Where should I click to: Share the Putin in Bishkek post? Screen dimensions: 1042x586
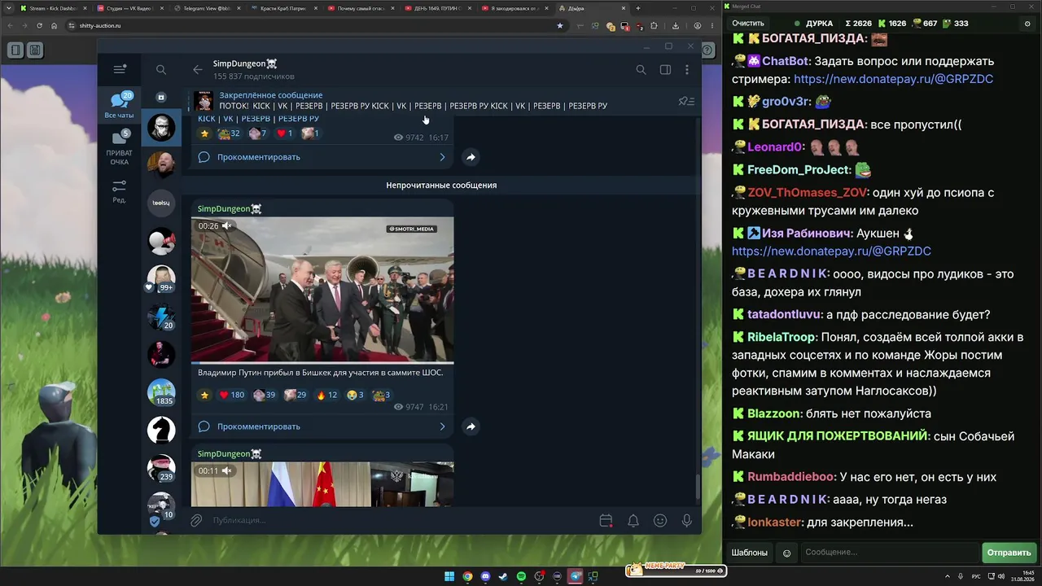471,426
